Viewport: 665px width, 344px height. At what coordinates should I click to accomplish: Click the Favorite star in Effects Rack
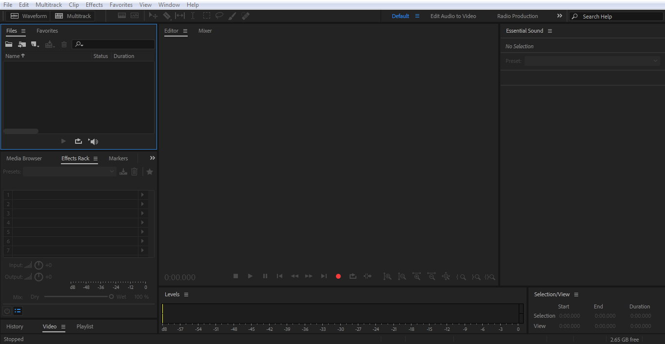(150, 172)
